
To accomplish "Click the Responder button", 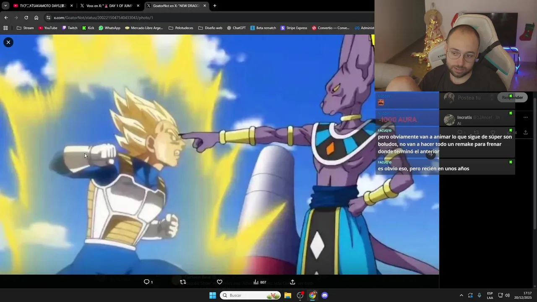I will (x=512, y=97).
